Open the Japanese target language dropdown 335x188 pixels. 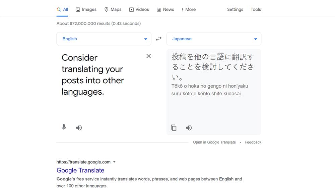[214, 39]
